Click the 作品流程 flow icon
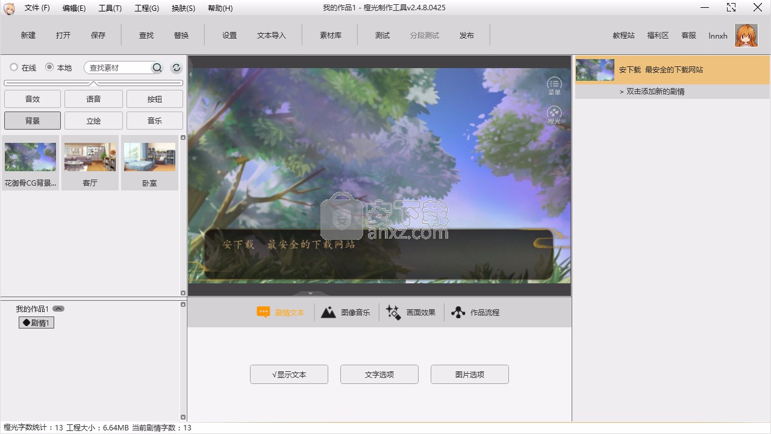Viewport: 771px width, 434px height. pos(458,312)
